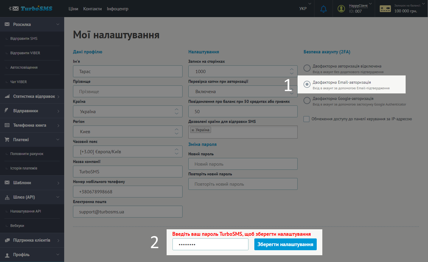Viewport: 428px width, 262px height.
Task: Click the Профіль person icon
Action: click(x=7, y=255)
